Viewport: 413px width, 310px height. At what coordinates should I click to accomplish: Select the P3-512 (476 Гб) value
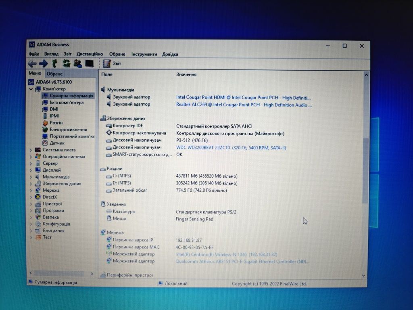pyautogui.click(x=192, y=140)
